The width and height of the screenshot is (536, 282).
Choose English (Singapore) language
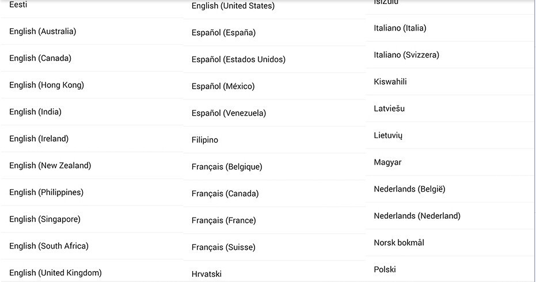45,219
